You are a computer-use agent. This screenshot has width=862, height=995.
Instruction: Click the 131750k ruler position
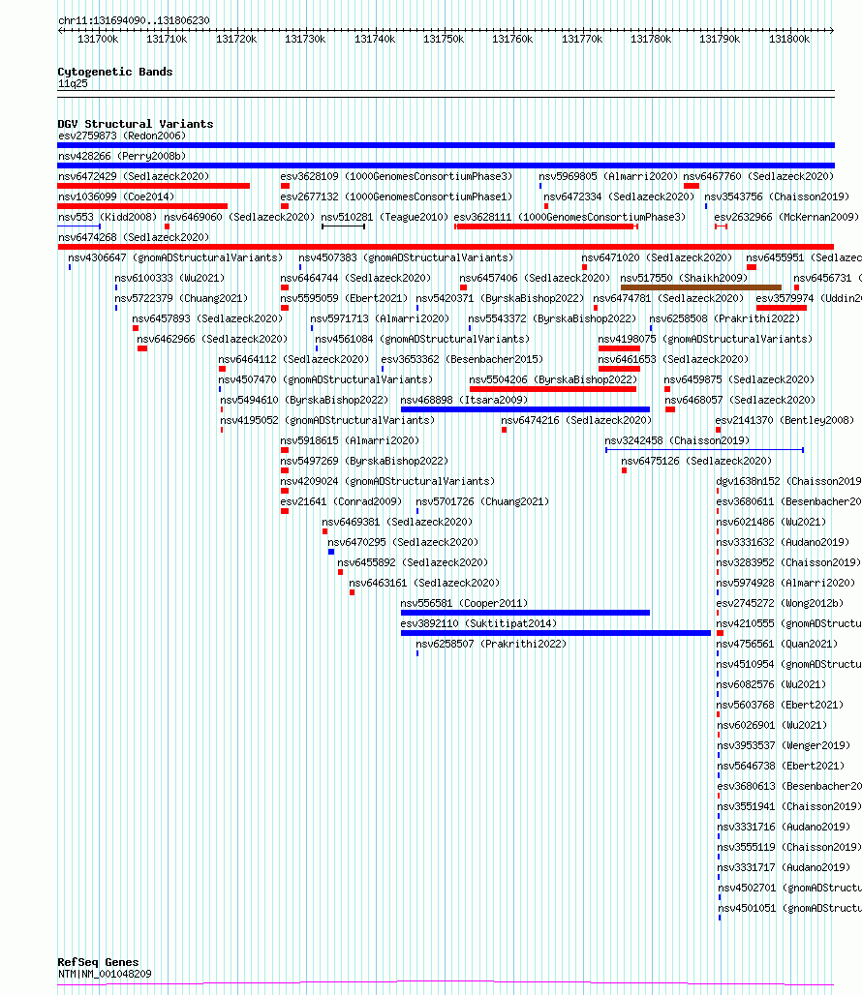pyautogui.click(x=443, y=40)
